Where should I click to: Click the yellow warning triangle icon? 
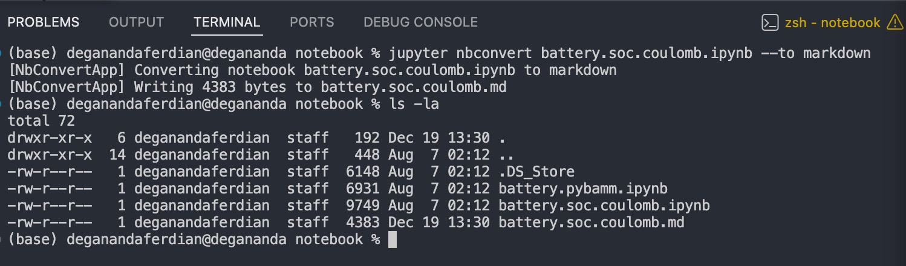click(895, 22)
